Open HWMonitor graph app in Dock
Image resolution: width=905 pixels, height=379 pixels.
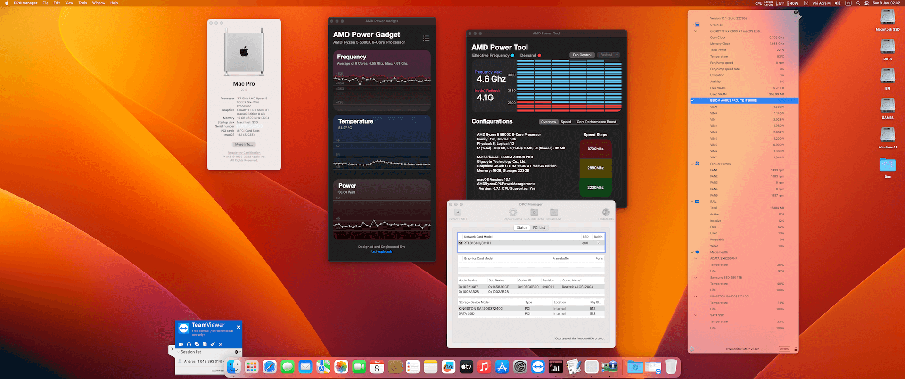[x=556, y=367]
